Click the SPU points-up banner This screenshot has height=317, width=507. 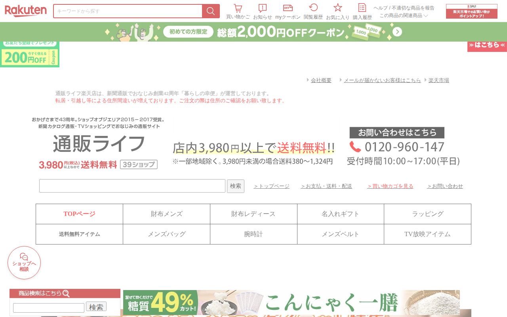(472, 11)
